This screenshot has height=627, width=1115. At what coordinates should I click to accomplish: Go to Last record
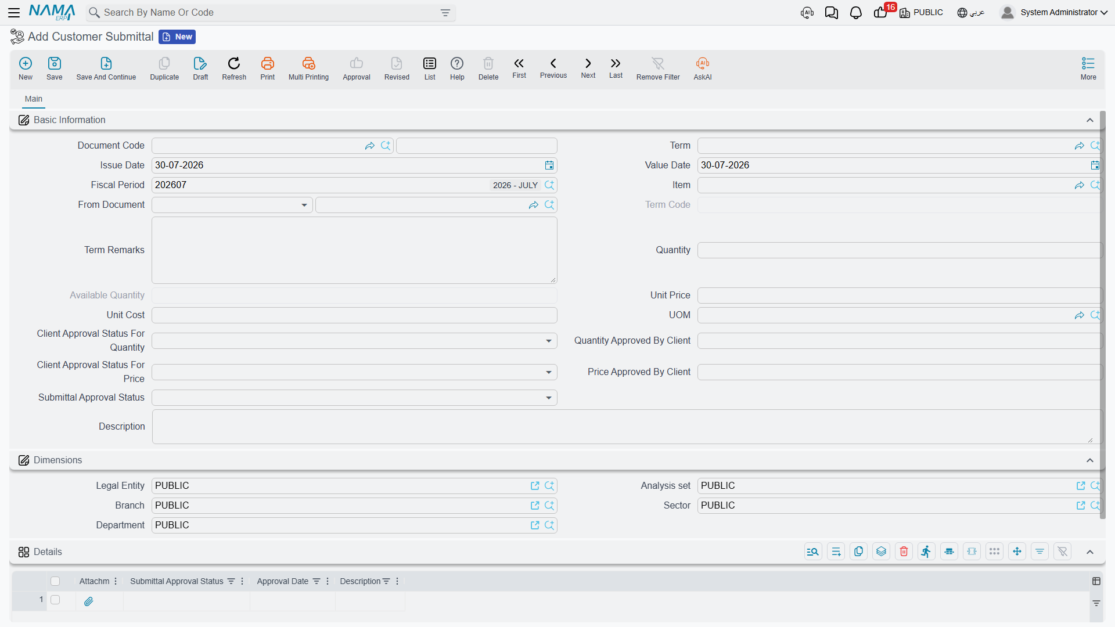[x=616, y=68]
